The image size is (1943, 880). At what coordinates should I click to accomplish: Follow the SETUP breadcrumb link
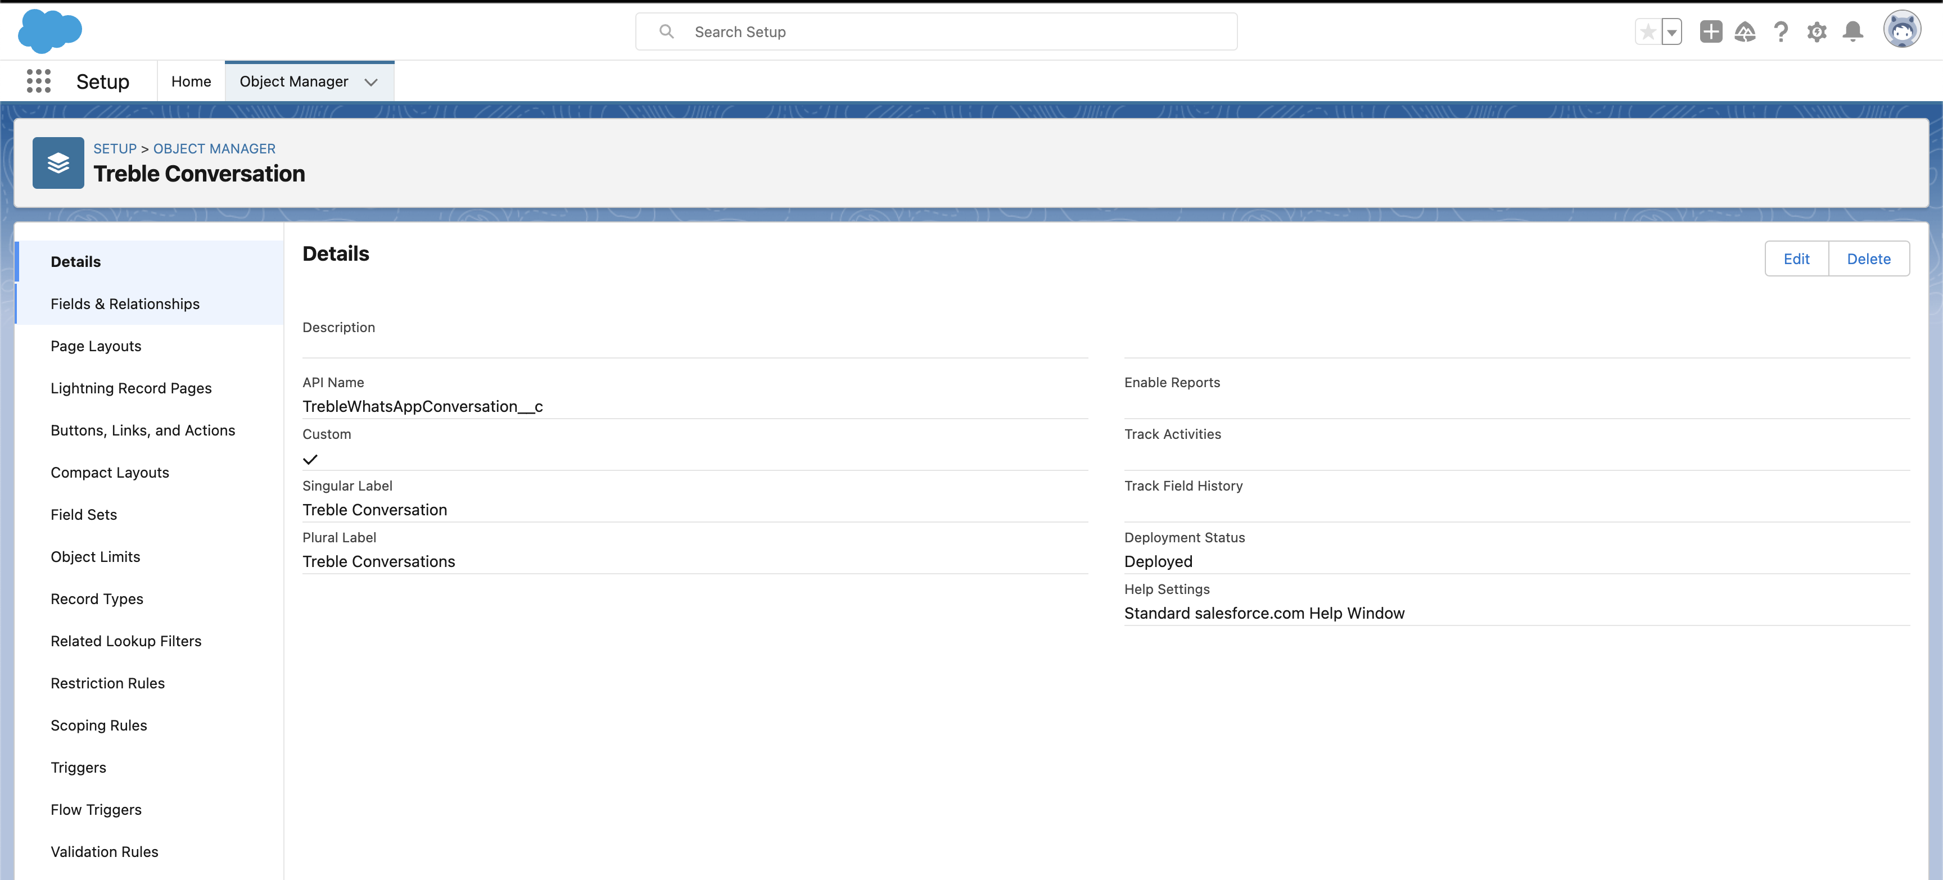tap(115, 148)
